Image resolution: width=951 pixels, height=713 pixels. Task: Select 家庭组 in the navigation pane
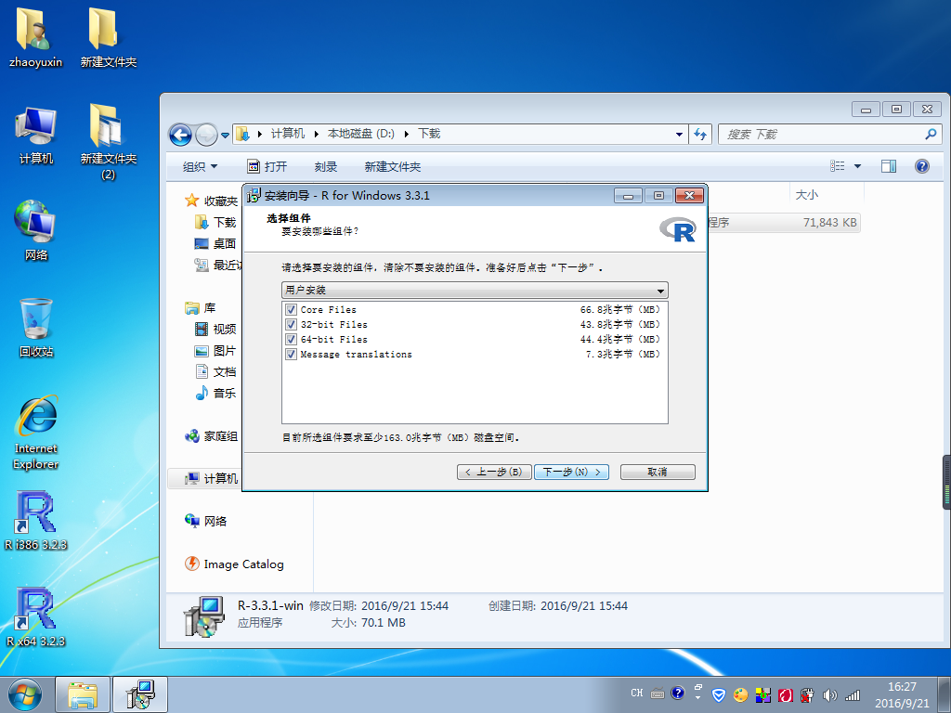click(212, 436)
